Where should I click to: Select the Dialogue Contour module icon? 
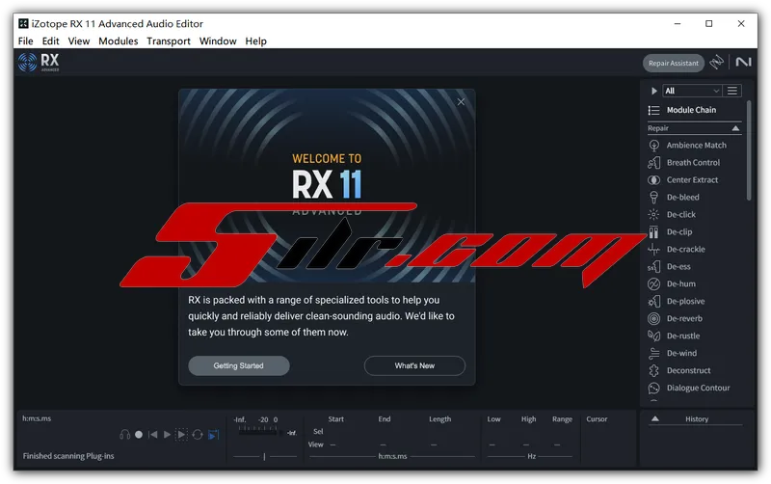click(x=654, y=389)
